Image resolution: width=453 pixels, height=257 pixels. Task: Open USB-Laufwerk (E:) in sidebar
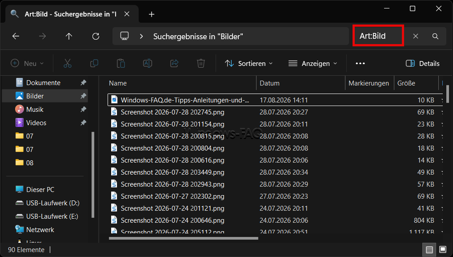coord(52,216)
